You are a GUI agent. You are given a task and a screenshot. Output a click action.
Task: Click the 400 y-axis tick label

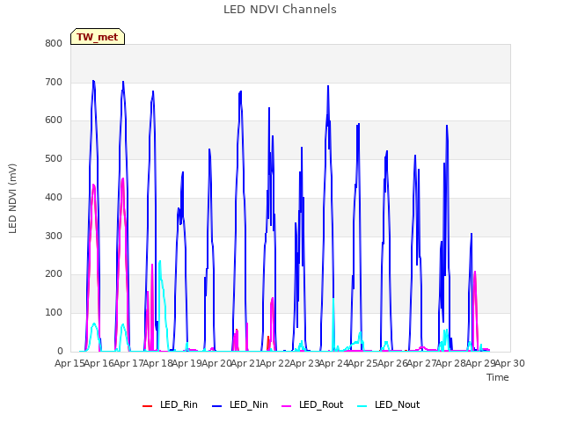click(54, 197)
